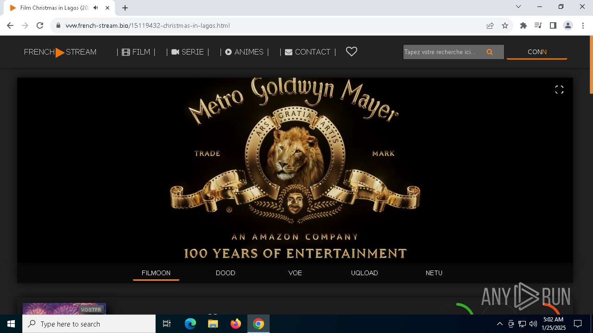
Task: Go back in browser history
Action: click(x=10, y=25)
